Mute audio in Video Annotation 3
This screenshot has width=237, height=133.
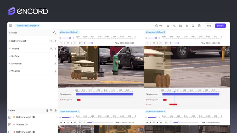click(170, 43)
